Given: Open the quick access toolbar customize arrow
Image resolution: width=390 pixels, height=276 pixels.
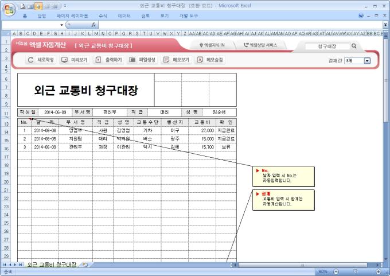Looking at the screenshot, I should (x=65, y=6).
